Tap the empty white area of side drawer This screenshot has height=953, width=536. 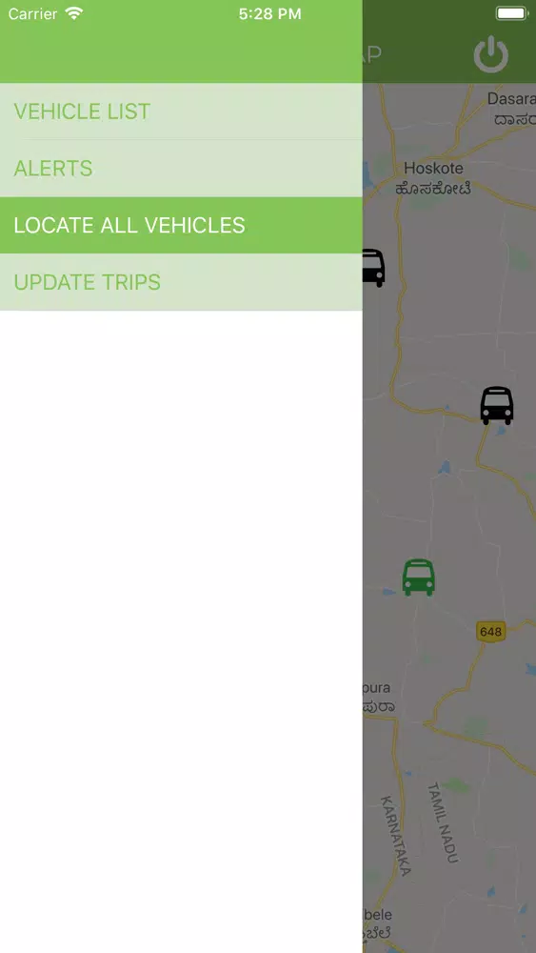(x=181, y=632)
